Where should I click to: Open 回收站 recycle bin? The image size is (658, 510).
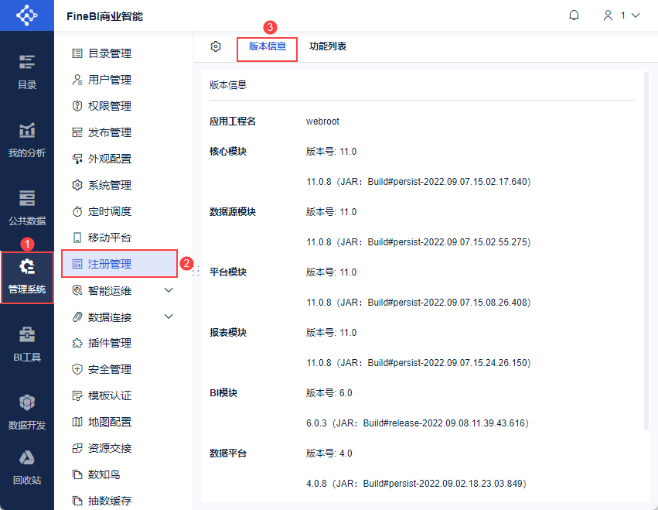click(27, 468)
